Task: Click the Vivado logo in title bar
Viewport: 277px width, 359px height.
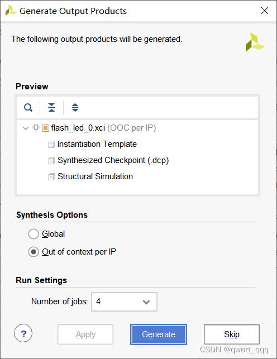Action: point(11,11)
